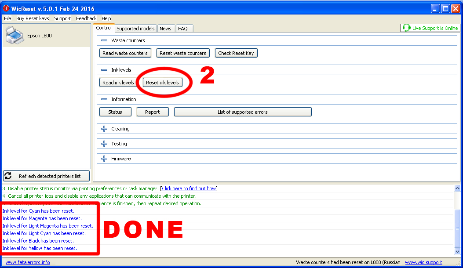This screenshot has height=268, width=463.
Task: Click 'Ink level for Light Cyan has been reset.'
Action: (x=44, y=233)
